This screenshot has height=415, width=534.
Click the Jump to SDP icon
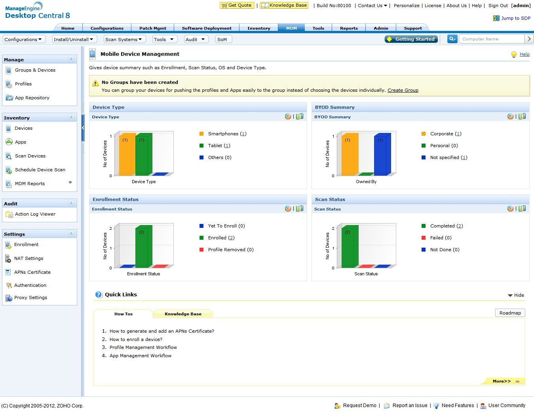click(496, 18)
